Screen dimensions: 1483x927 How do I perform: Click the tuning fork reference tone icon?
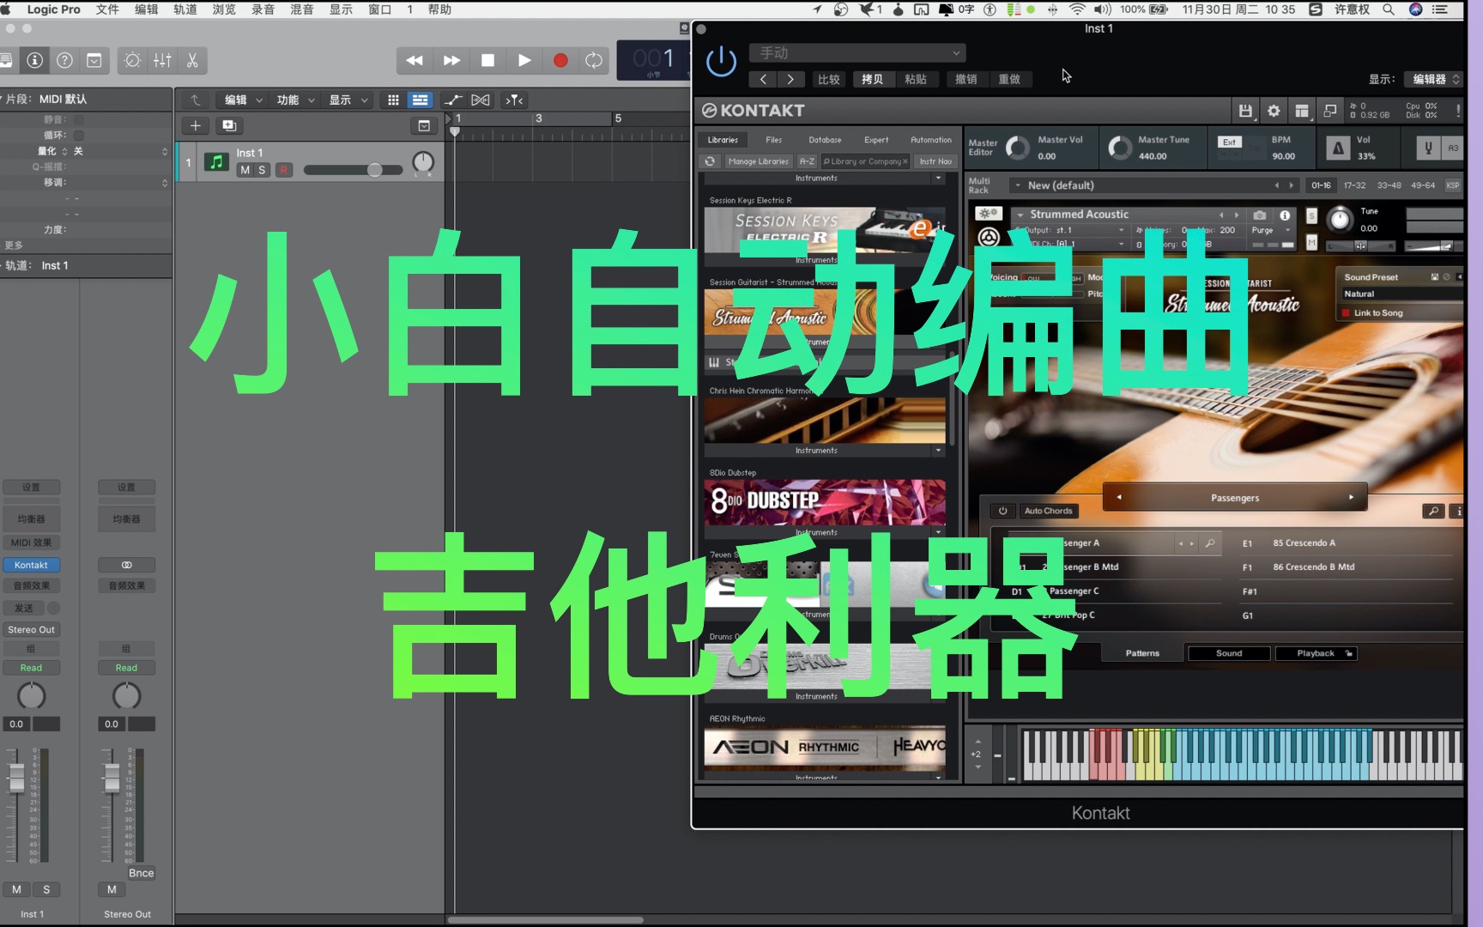point(1428,148)
